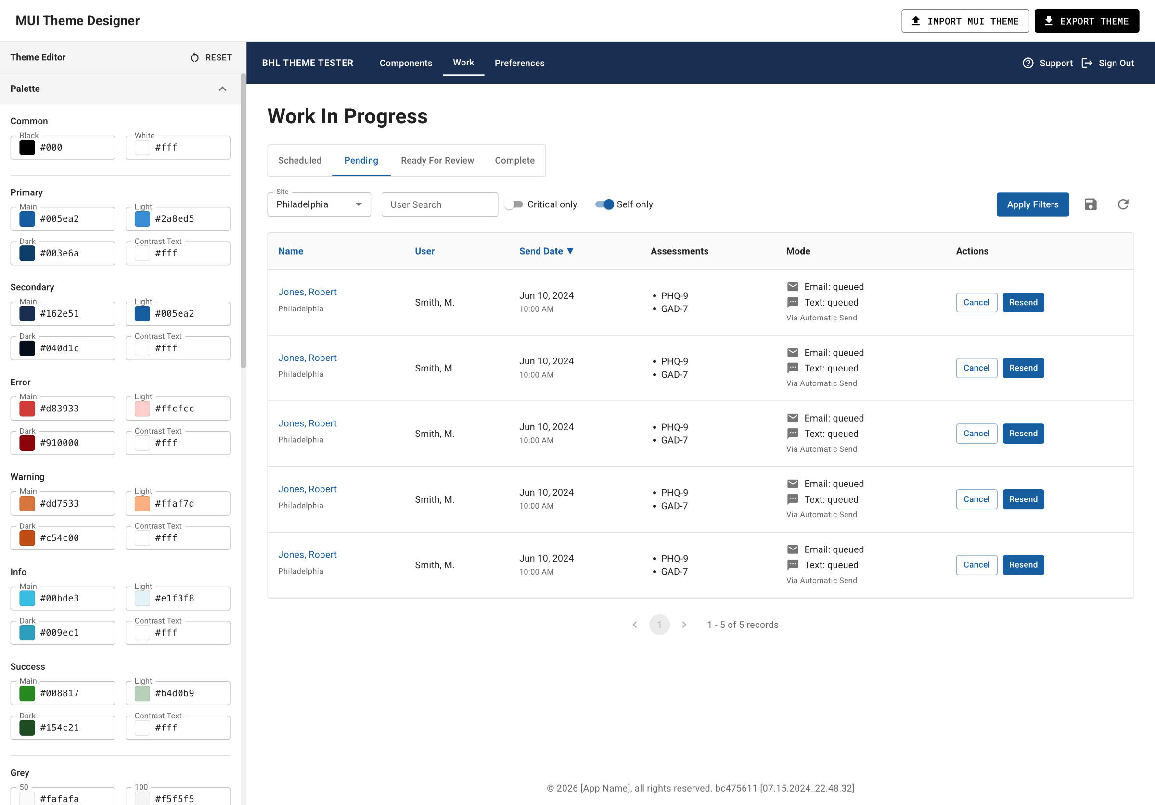Collapse the Palette section
Viewport: 1155px width, 805px height.
coord(222,89)
